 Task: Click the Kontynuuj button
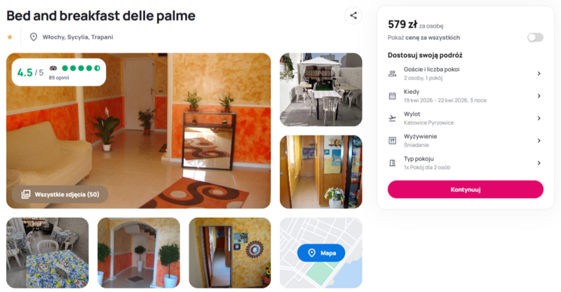point(466,190)
